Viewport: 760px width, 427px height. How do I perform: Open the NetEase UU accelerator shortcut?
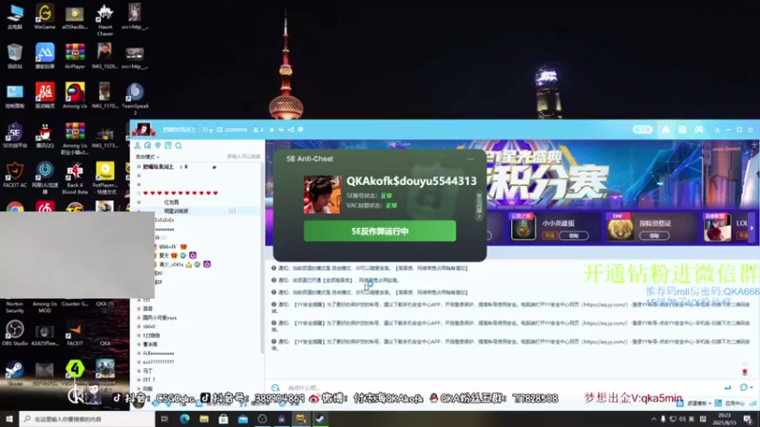coord(45,177)
